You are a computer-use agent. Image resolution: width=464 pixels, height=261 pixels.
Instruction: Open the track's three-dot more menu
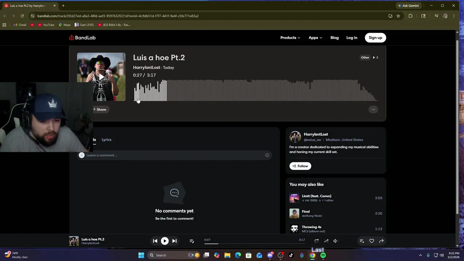click(x=373, y=109)
